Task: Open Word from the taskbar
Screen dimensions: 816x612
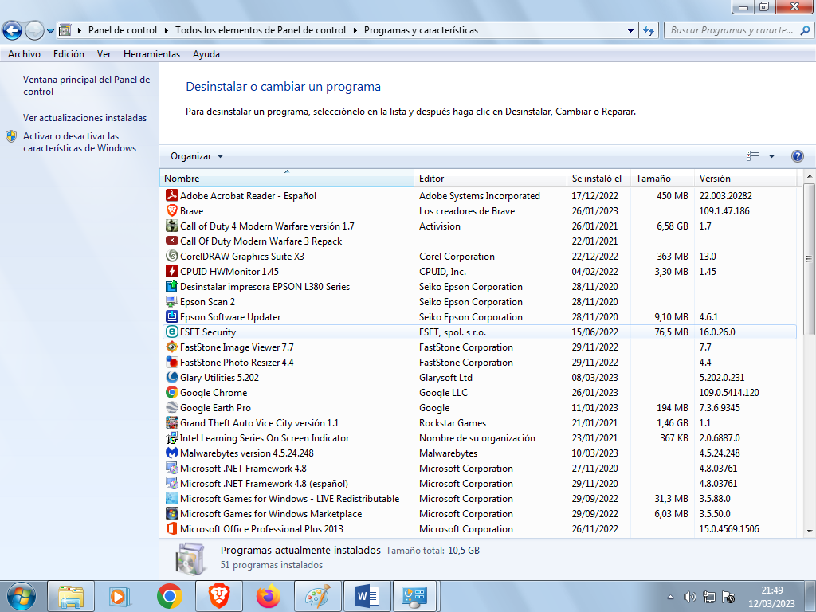Action: 367,596
